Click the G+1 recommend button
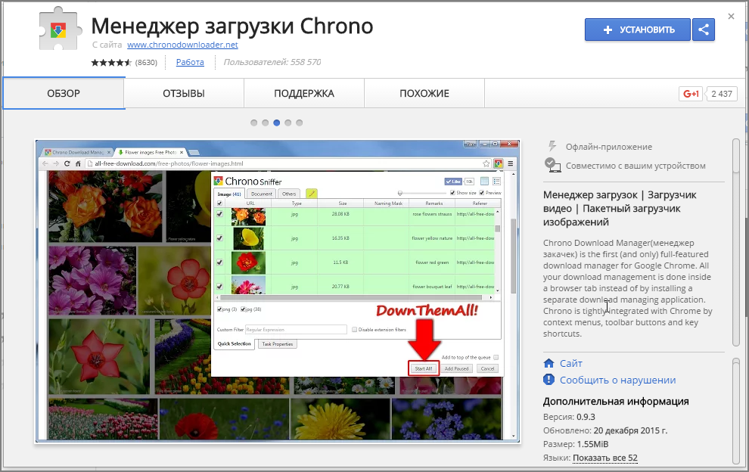 691,94
